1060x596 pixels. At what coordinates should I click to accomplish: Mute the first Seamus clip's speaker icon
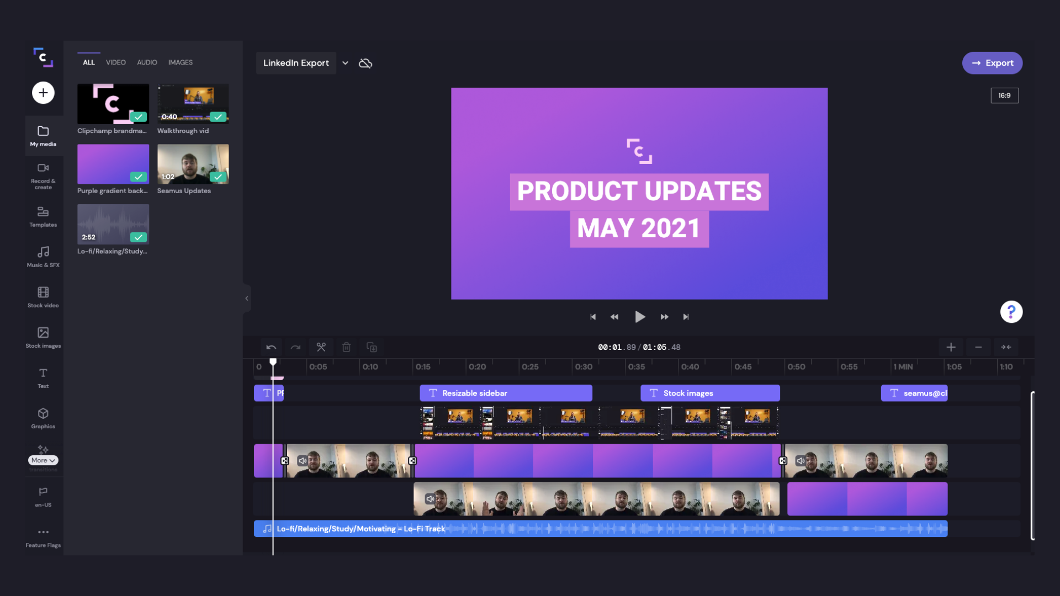tap(303, 460)
